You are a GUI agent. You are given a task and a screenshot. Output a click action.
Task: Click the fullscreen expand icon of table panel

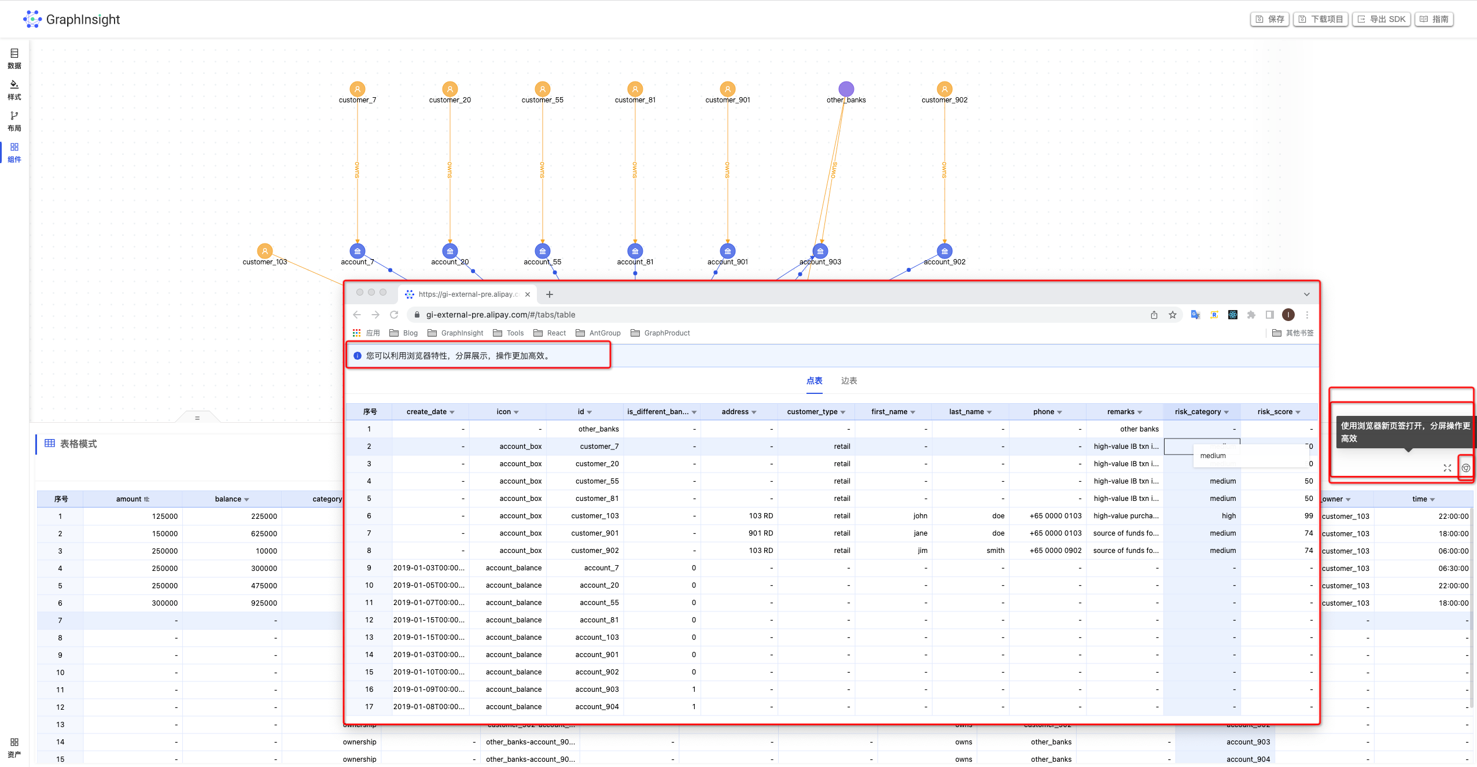point(1447,468)
